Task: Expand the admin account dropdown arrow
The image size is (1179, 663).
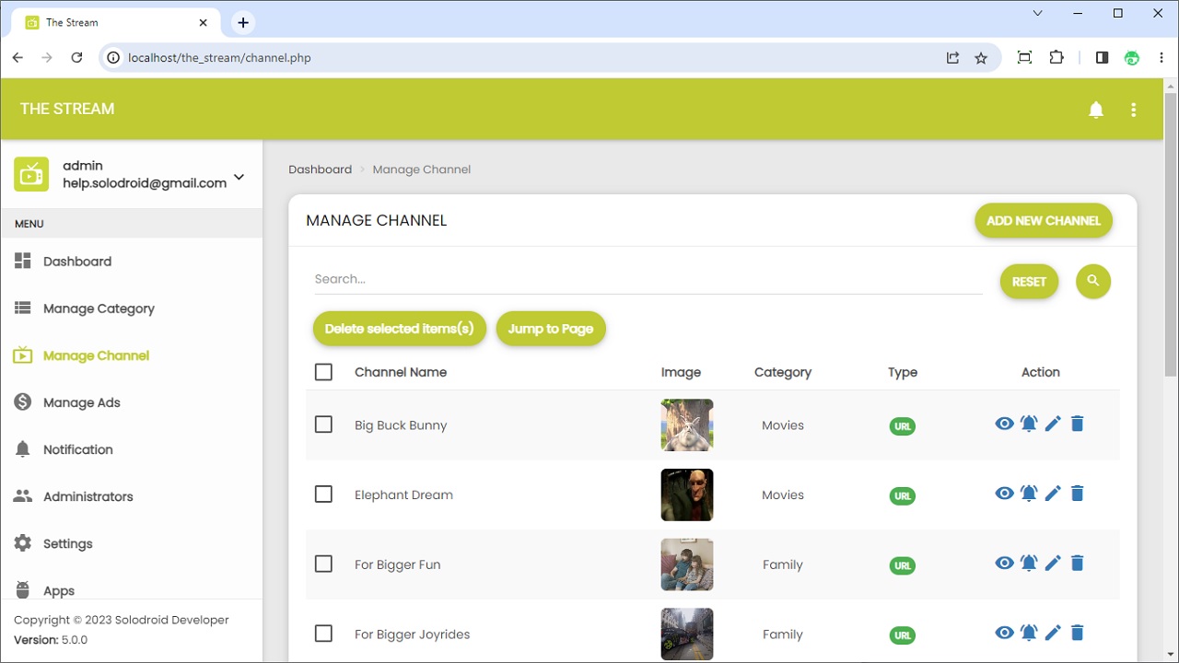Action: 239,177
